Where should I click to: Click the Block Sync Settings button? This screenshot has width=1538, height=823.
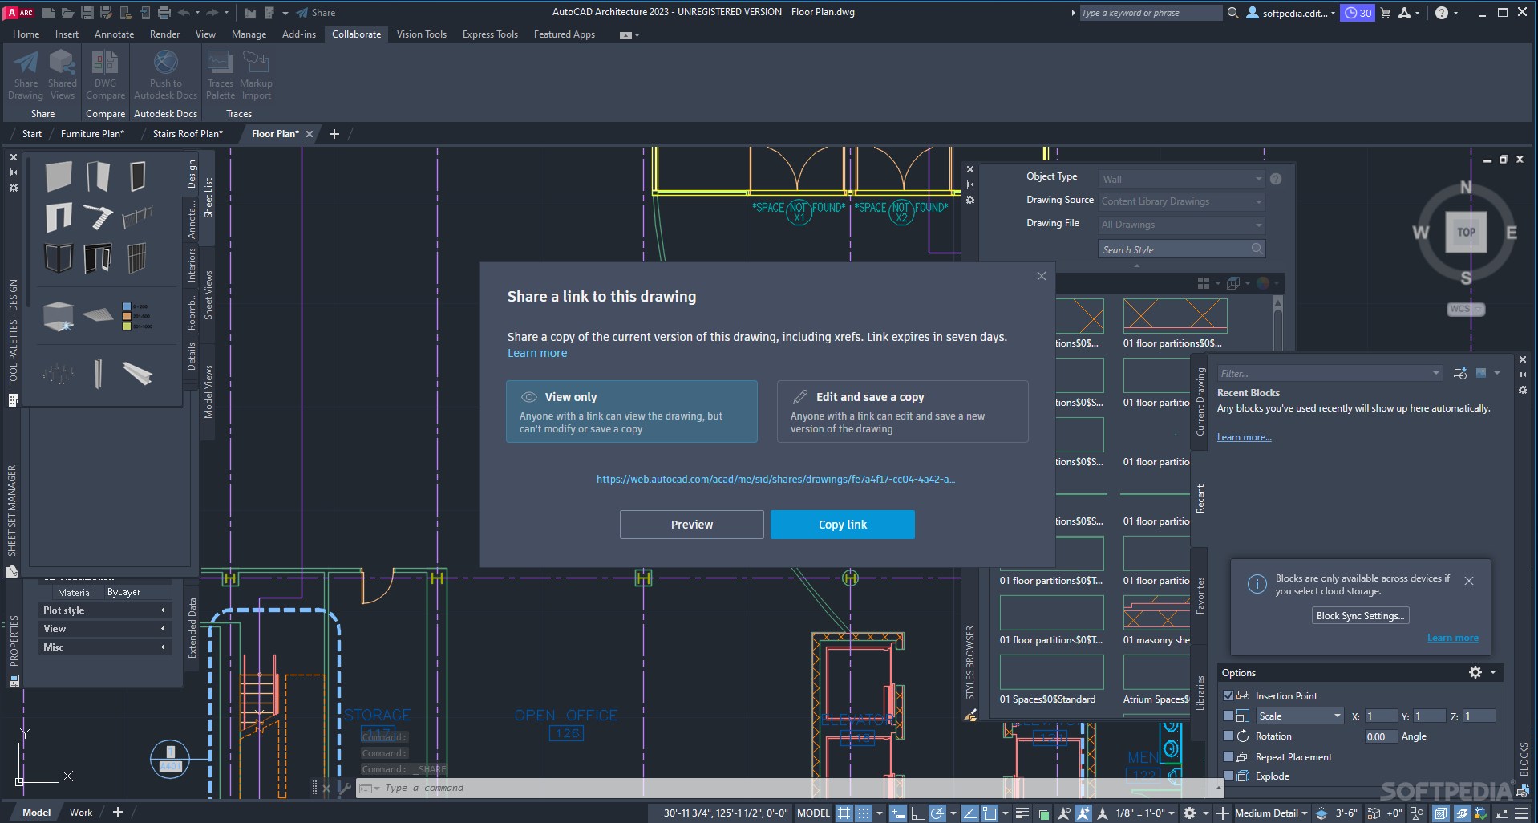pos(1361,616)
